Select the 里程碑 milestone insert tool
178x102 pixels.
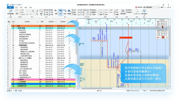(x=69, y=12)
